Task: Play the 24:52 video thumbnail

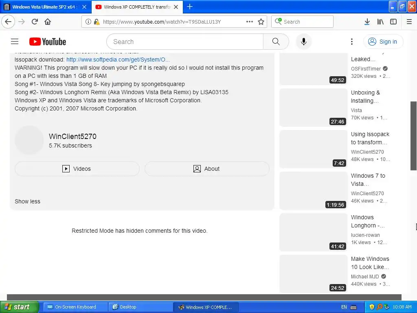Action: (313, 273)
